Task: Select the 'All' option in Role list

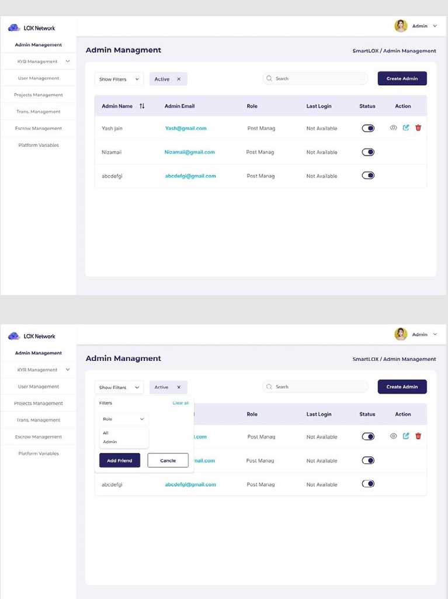Action: (106, 433)
